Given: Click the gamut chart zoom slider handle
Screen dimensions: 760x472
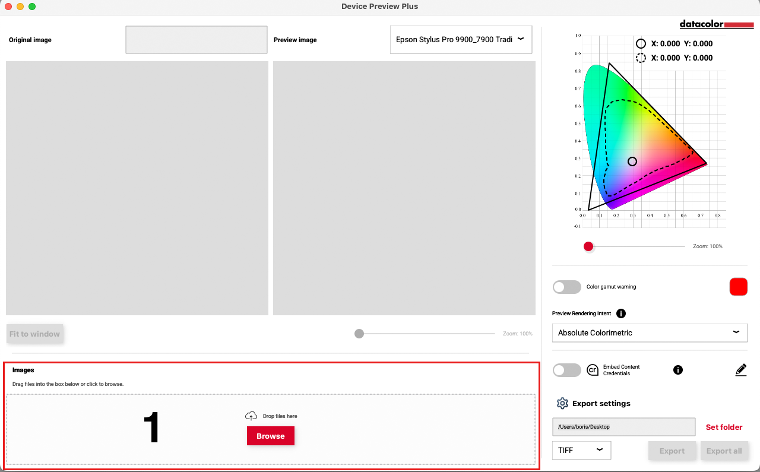Looking at the screenshot, I should click(x=588, y=246).
